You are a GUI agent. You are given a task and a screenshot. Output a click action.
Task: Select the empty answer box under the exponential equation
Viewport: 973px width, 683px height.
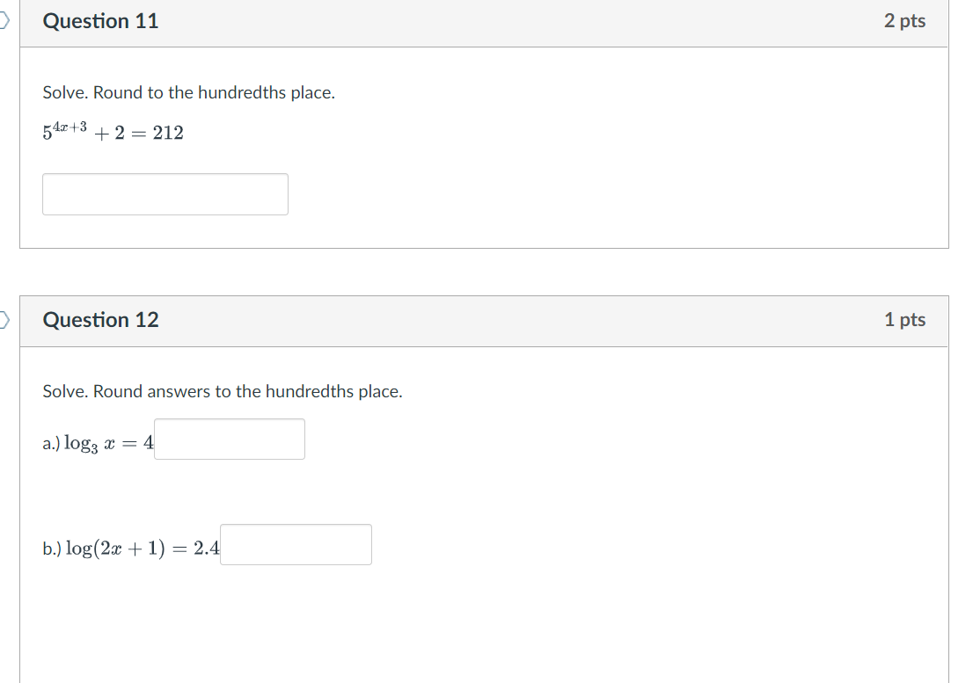[165, 193]
